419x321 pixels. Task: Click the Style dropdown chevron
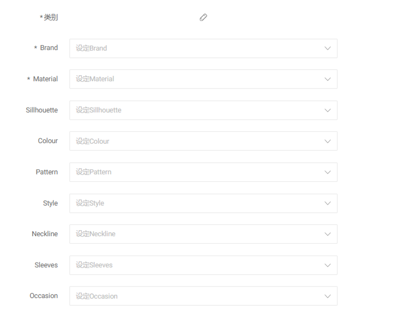(x=327, y=203)
